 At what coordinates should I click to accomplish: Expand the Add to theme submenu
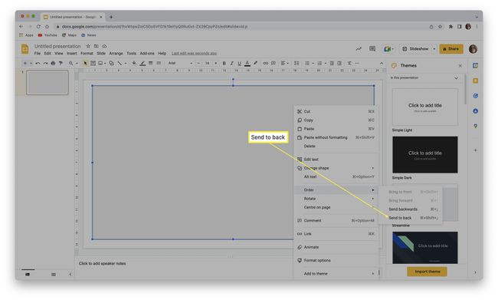tap(336, 274)
